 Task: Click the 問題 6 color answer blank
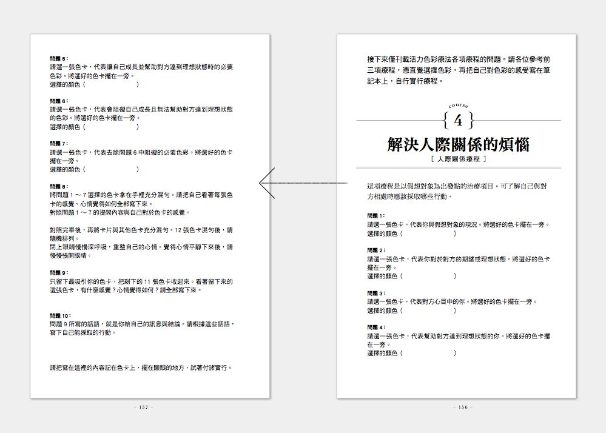pyautogui.click(x=111, y=127)
